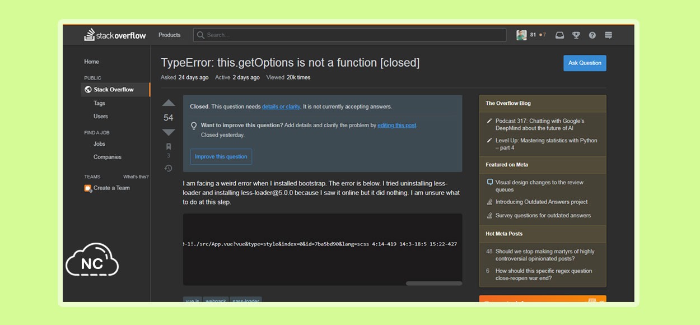The height and width of the screenshot is (325, 700).
Task: Click speech bubble icon beside Visual design
Action: click(x=490, y=182)
